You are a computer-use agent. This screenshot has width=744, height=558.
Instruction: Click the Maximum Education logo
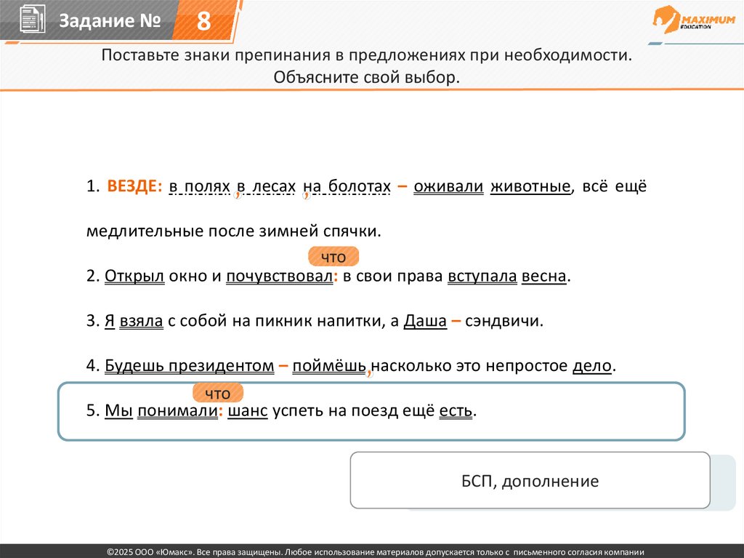pos(694,20)
